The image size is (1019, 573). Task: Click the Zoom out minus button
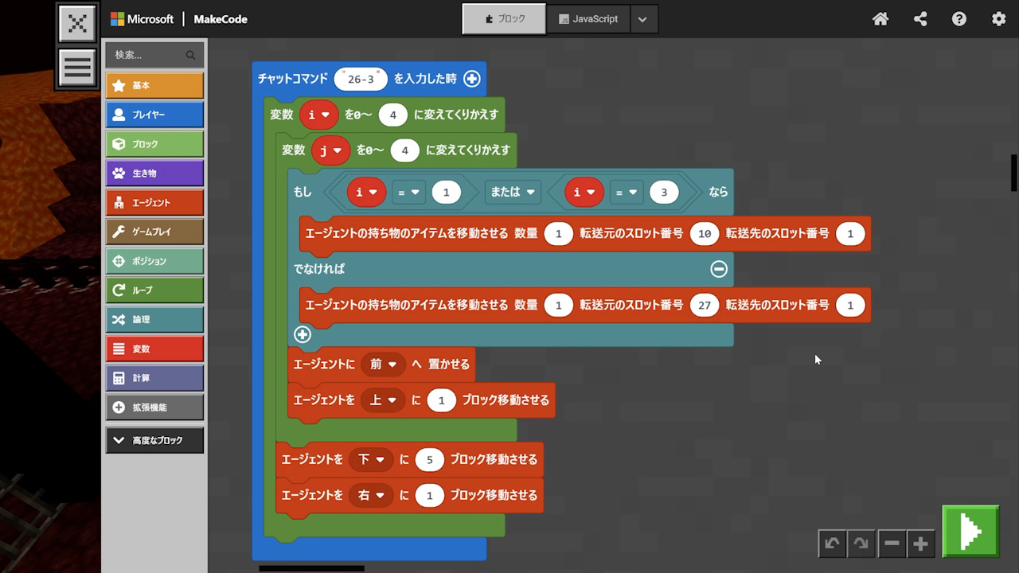pyautogui.click(x=892, y=544)
